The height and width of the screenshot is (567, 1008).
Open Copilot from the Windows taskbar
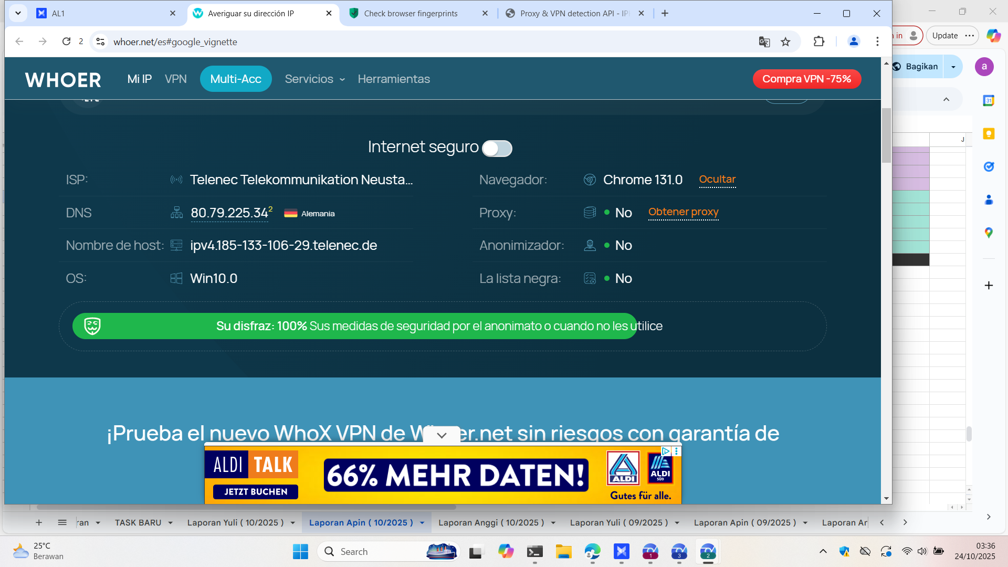pos(506,552)
